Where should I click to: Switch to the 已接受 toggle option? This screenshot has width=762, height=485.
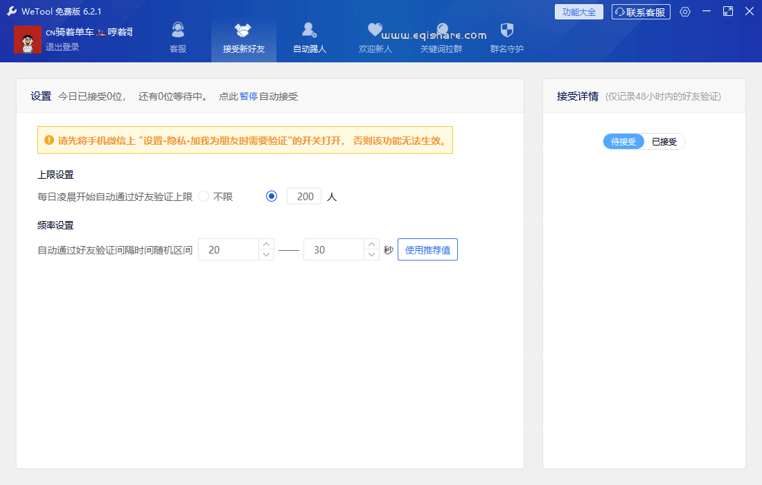coord(664,141)
